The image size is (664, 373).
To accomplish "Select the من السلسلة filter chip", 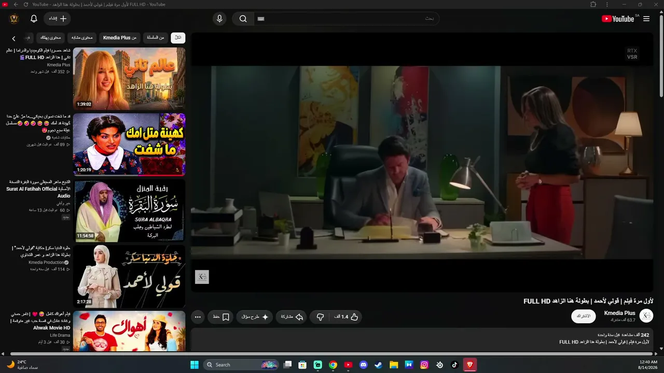I will [x=155, y=37].
